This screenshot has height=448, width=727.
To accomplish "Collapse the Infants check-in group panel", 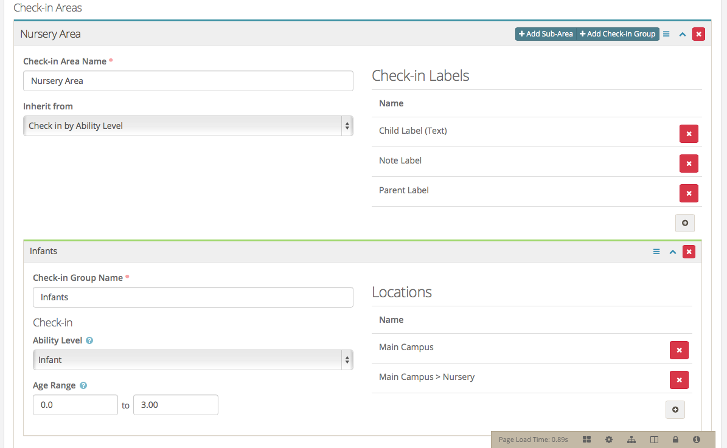I will pos(672,251).
